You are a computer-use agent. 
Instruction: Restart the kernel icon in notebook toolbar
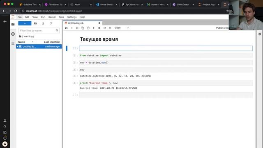click(x=104, y=28)
